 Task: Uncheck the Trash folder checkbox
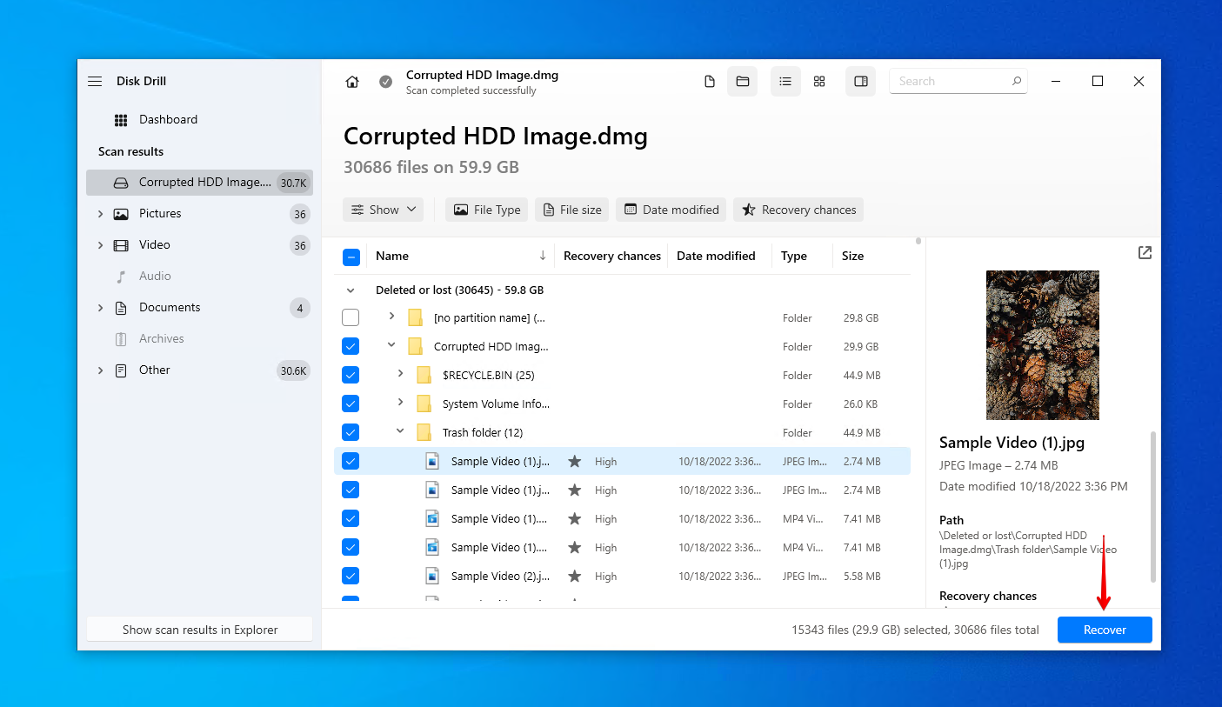(x=351, y=432)
